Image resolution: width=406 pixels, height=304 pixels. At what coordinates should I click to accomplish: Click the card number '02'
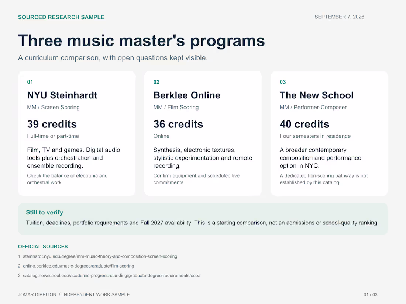156,82
